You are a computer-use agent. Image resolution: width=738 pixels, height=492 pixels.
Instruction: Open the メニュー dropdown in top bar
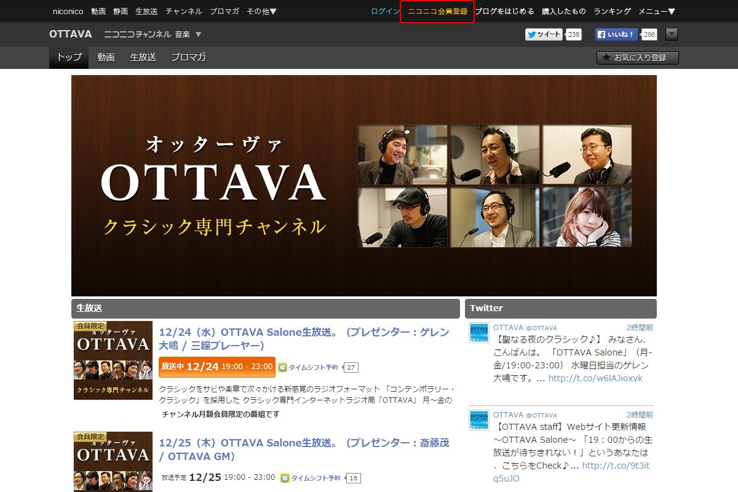point(656,11)
